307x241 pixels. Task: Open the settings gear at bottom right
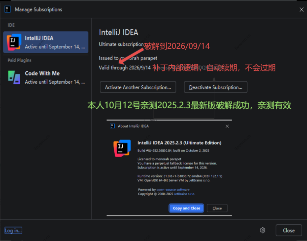point(263,230)
